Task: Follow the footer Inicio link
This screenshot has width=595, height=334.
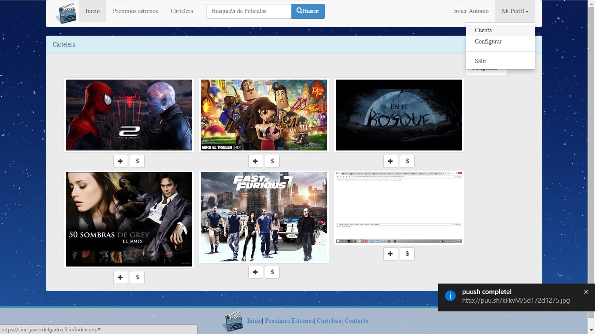Action: pos(254,321)
